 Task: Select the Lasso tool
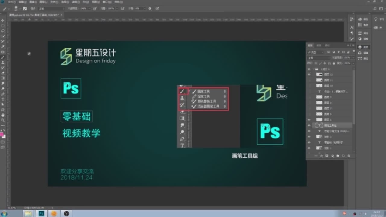(3, 31)
